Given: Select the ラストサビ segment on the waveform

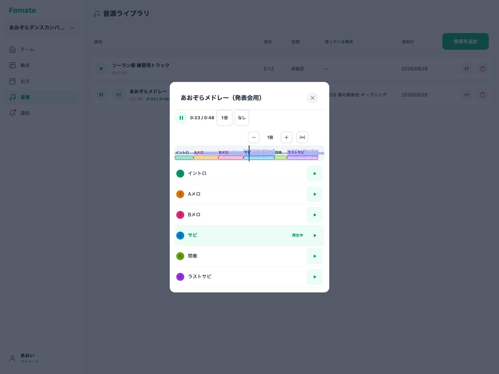Looking at the screenshot, I should point(303,157).
